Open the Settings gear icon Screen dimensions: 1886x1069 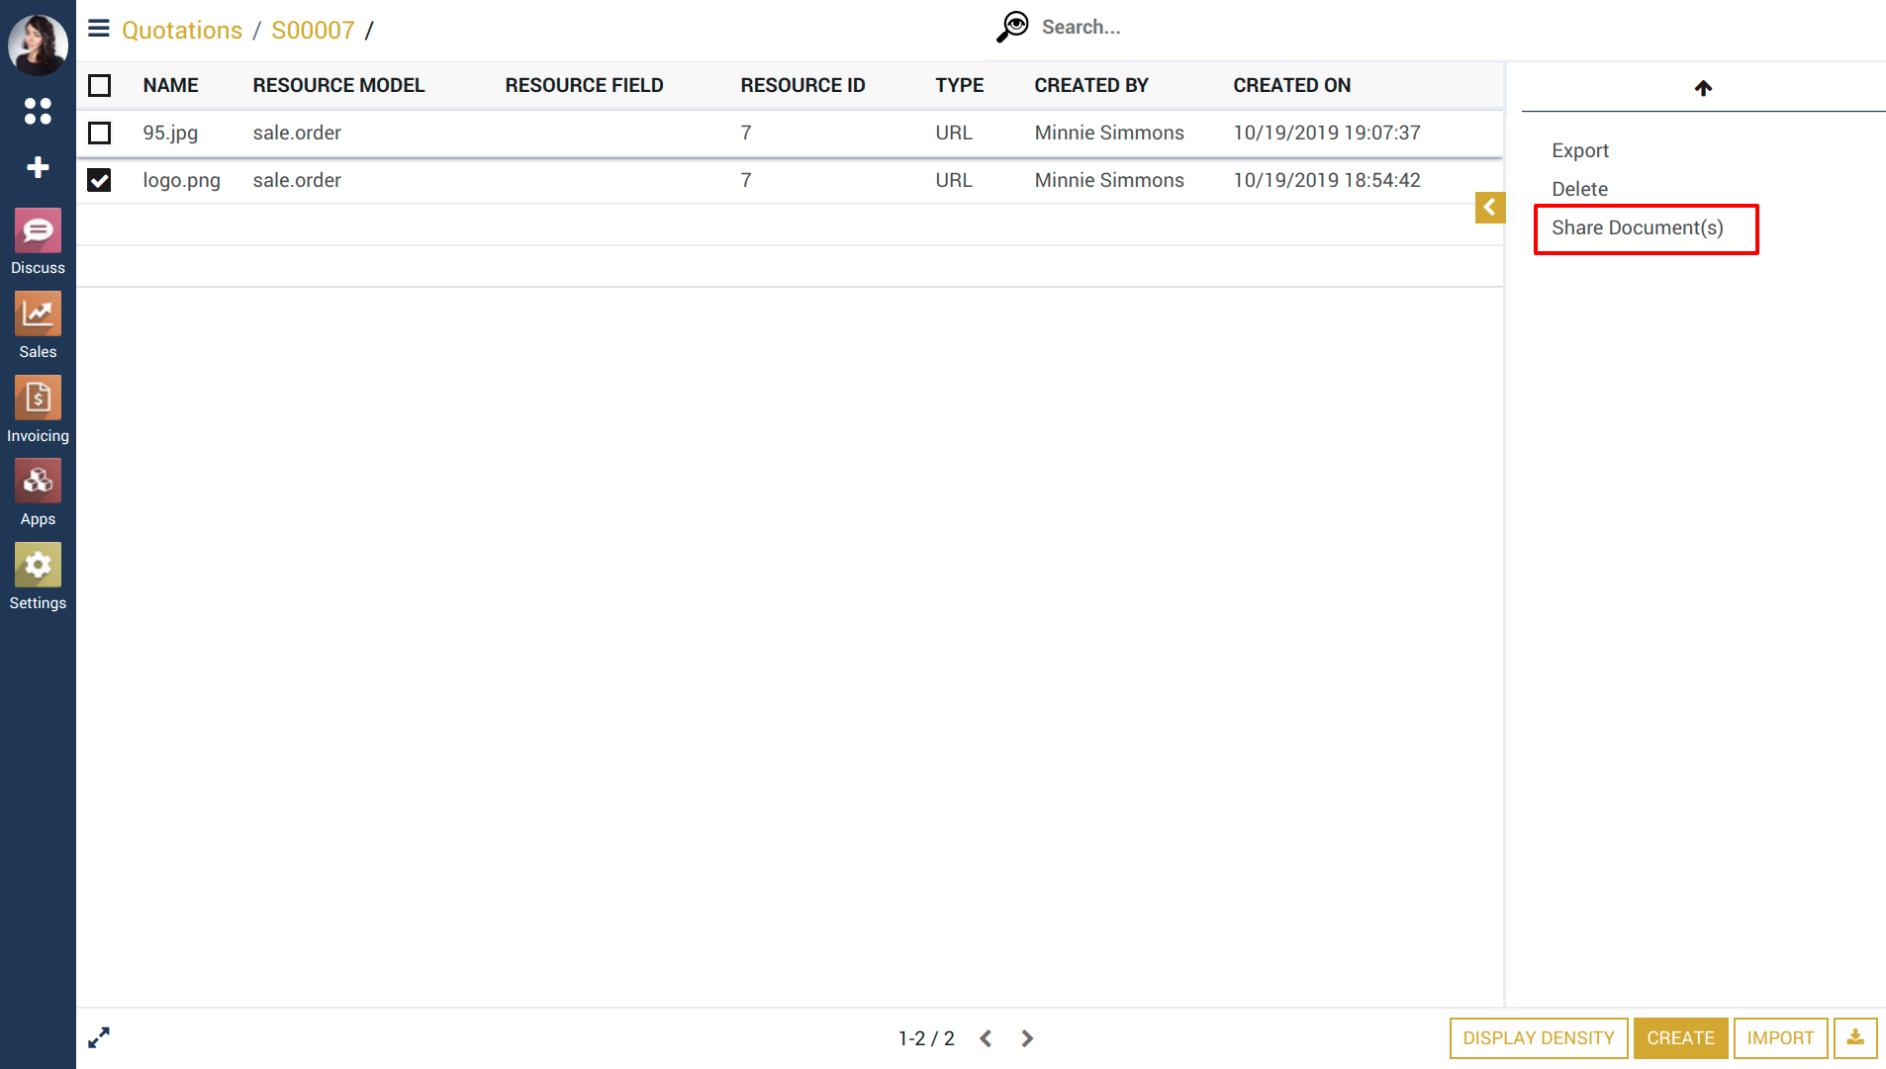tap(38, 566)
